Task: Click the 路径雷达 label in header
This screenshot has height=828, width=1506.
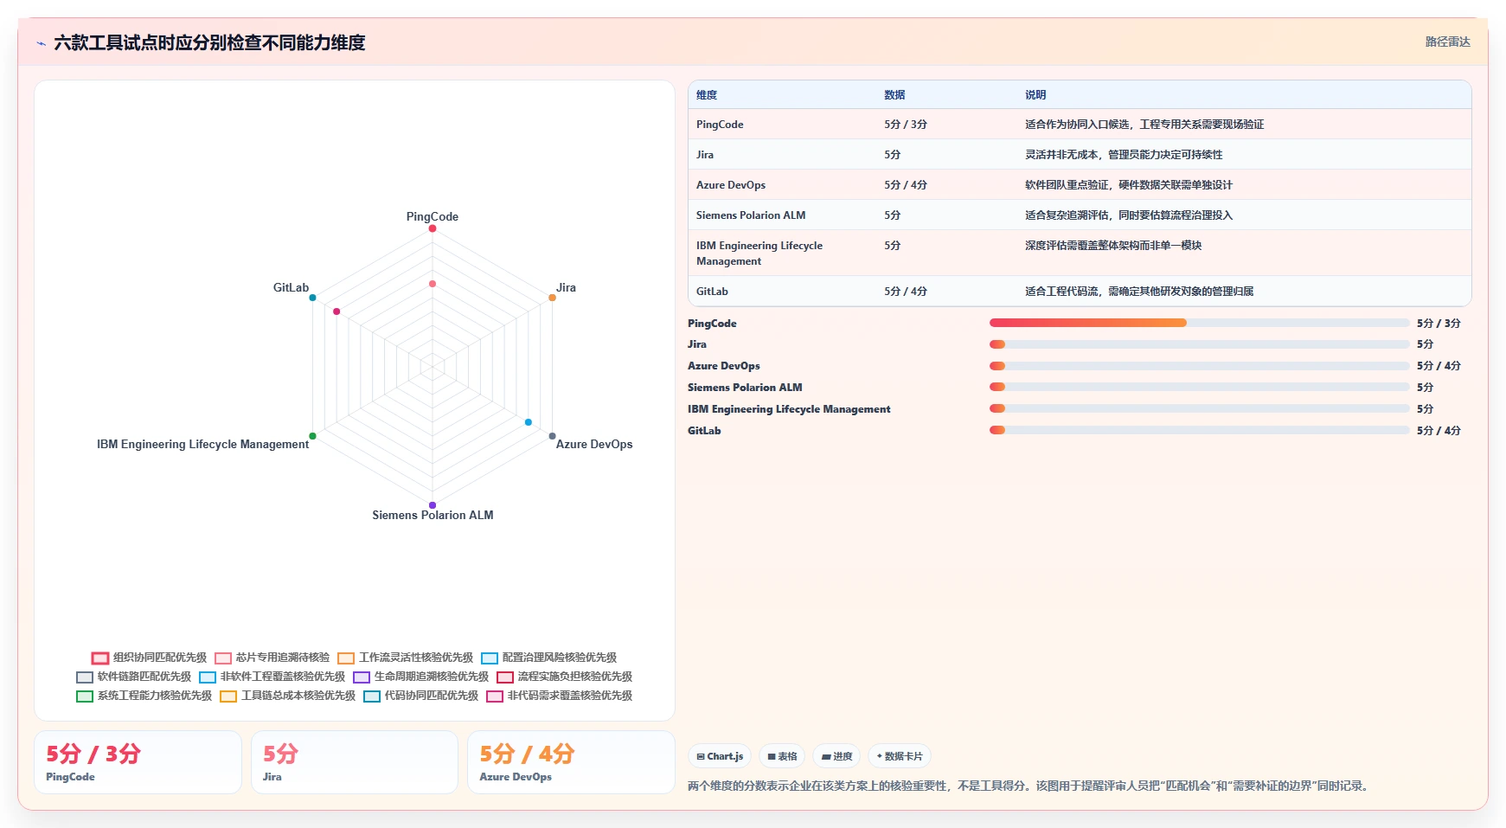Action: click(x=1447, y=42)
